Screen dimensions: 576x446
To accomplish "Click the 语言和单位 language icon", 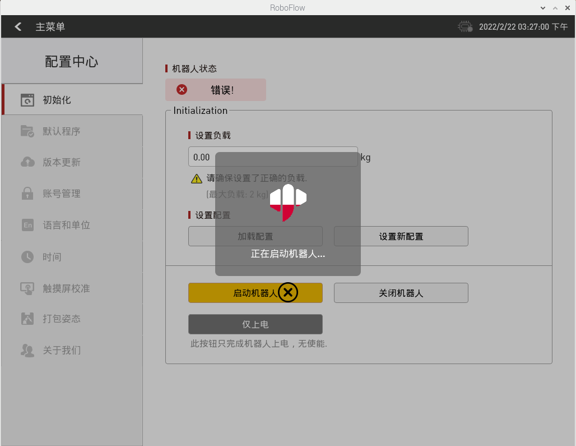I will [x=27, y=225].
